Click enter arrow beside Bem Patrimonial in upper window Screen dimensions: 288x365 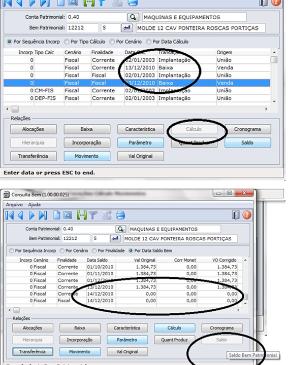coord(127,28)
